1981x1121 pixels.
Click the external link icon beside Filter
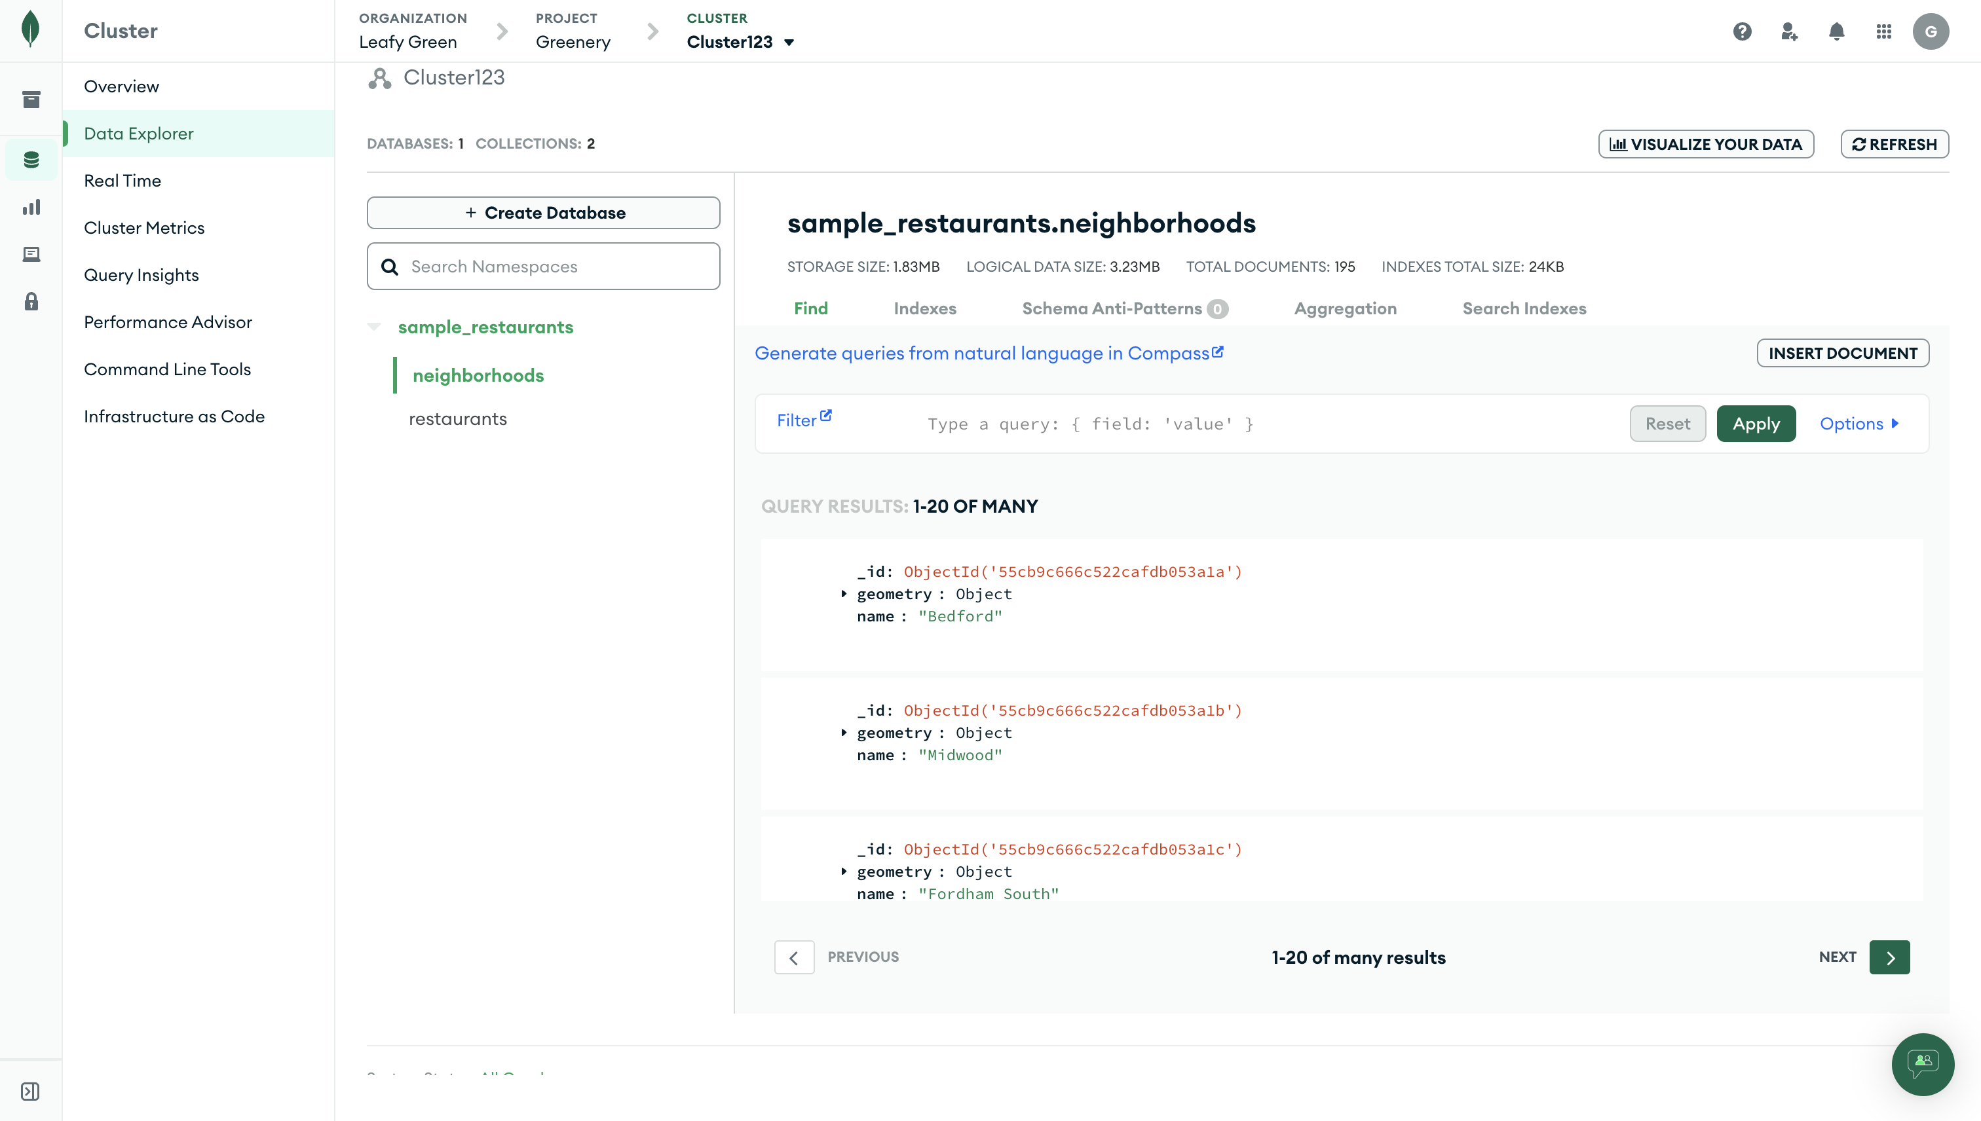tap(825, 416)
